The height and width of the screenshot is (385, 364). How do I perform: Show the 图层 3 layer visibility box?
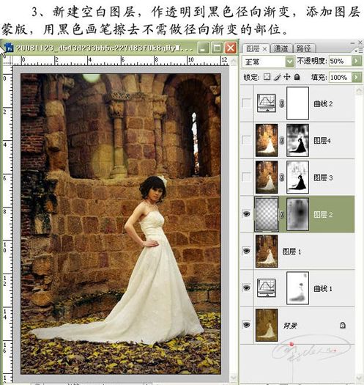click(x=246, y=177)
